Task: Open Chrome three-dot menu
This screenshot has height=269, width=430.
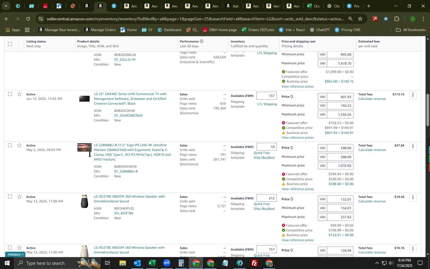Action: (x=423, y=19)
